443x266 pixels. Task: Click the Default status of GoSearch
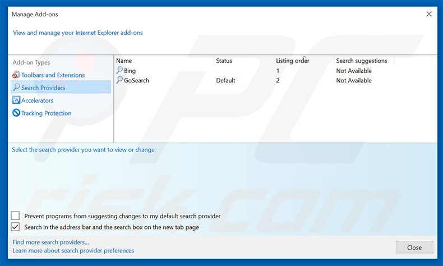(x=225, y=80)
